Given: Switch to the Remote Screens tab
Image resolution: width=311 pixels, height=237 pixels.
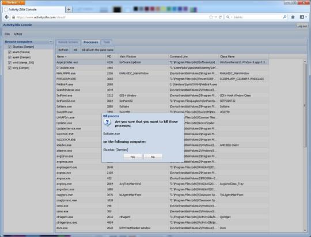Looking at the screenshot, I should coord(68,42).
